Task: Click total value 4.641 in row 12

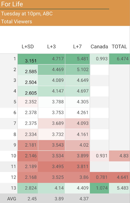Action: pyautogui.click(x=120, y=177)
